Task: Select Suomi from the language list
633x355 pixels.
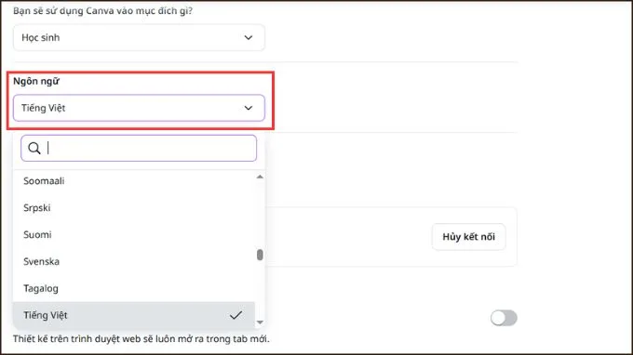Action: pos(134,234)
